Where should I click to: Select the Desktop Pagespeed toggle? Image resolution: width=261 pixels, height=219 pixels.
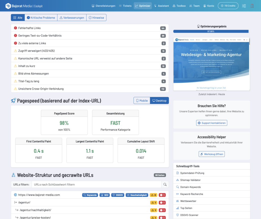pos(159,100)
